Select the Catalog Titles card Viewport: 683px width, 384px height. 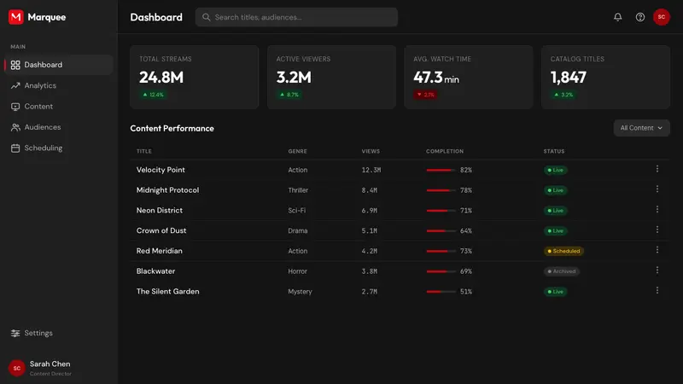click(605, 77)
